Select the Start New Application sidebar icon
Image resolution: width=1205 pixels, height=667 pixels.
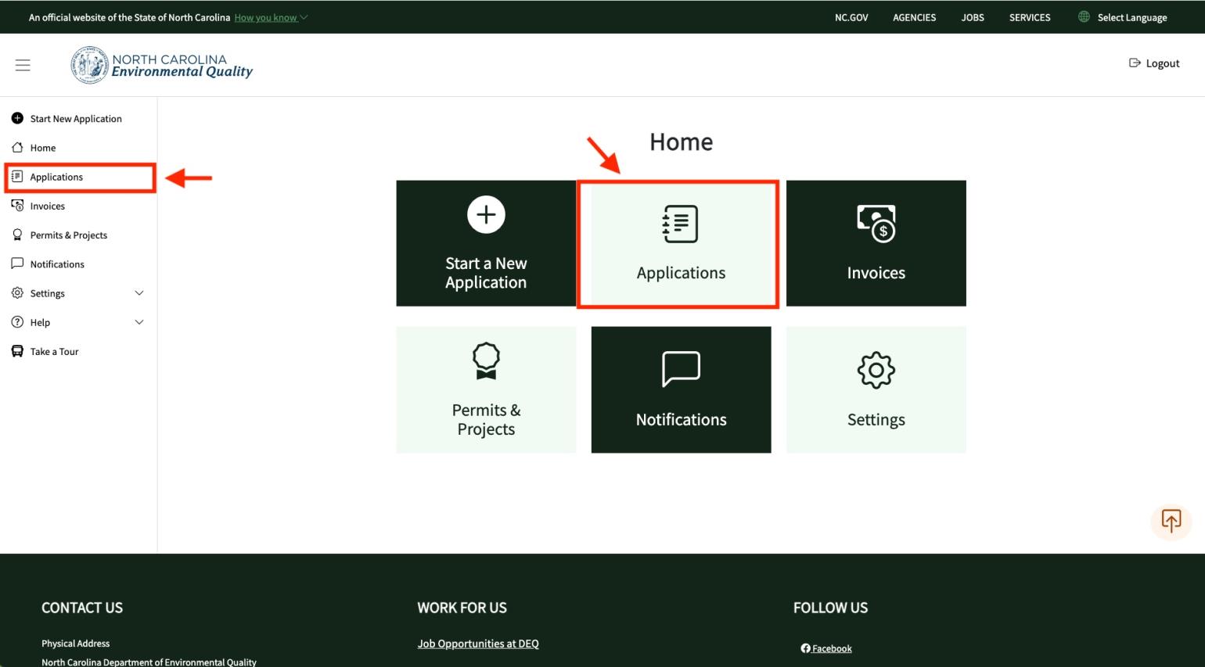pyautogui.click(x=17, y=118)
